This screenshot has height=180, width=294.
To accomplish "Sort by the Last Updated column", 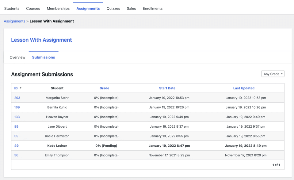I will [243, 88].
